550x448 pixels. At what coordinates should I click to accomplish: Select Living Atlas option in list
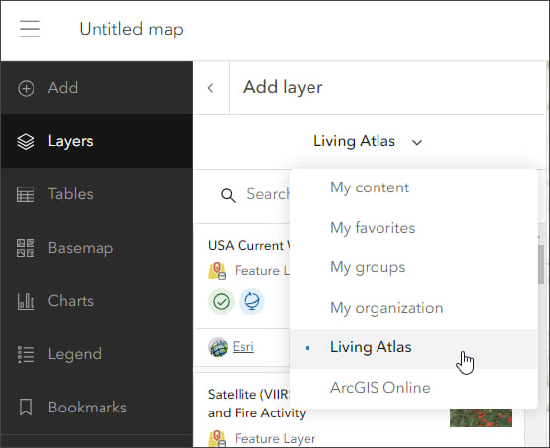(414, 348)
